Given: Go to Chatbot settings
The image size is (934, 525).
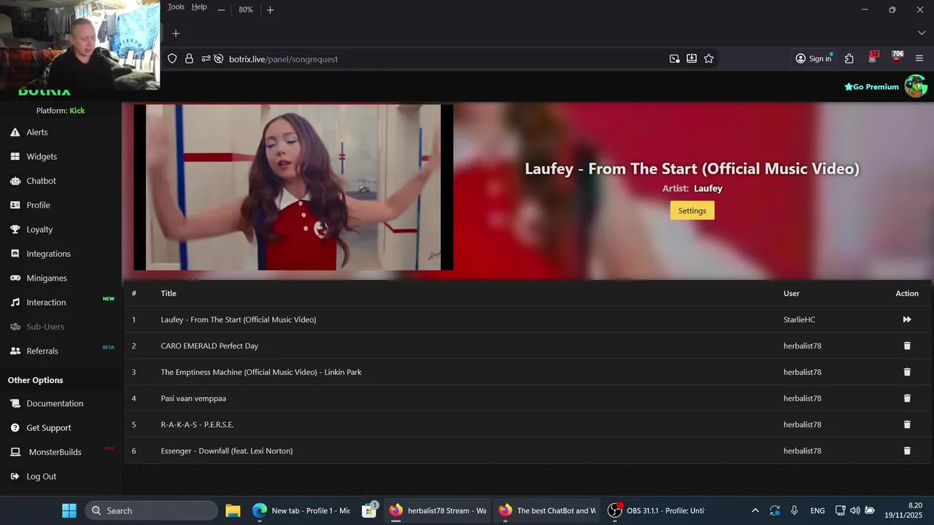Looking at the screenshot, I should (x=41, y=181).
